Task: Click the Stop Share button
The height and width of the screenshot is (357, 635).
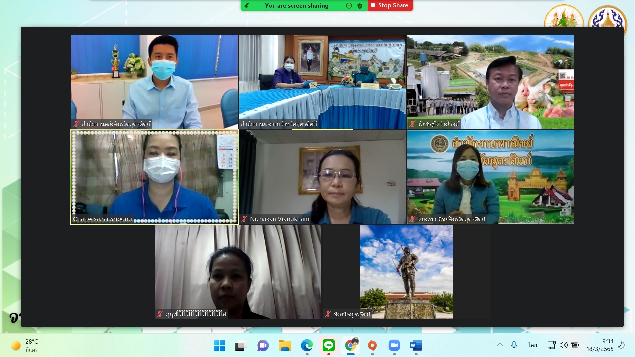Action: click(x=390, y=5)
